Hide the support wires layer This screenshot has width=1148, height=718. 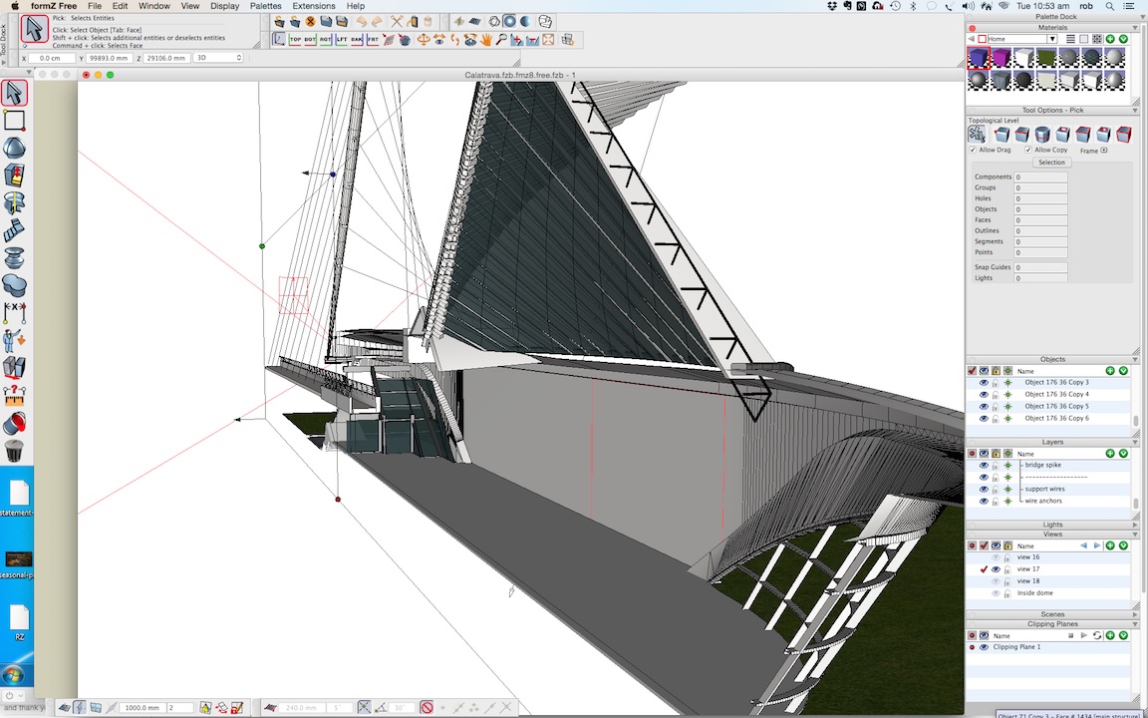[984, 489]
